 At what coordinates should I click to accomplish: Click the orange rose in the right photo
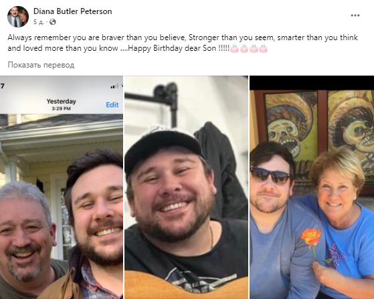pos(311,237)
